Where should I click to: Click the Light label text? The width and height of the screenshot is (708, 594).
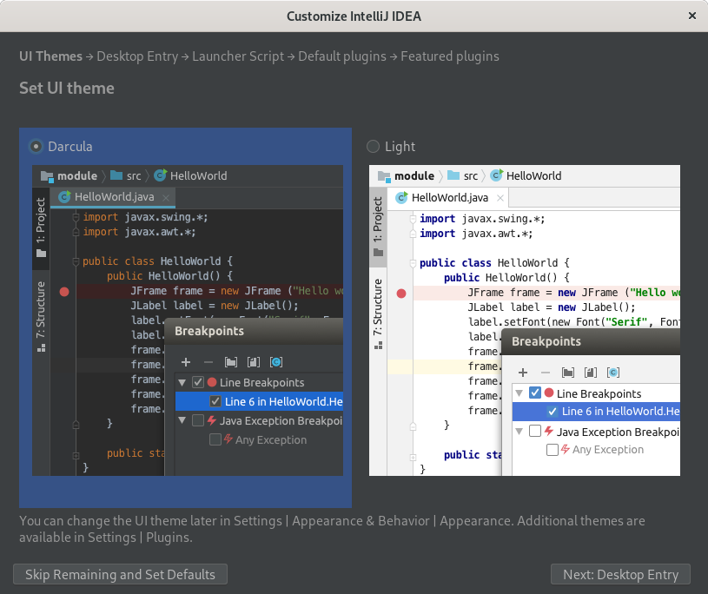coord(400,146)
